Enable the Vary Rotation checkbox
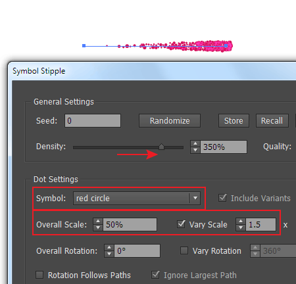296x284 pixels. point(184,250)
